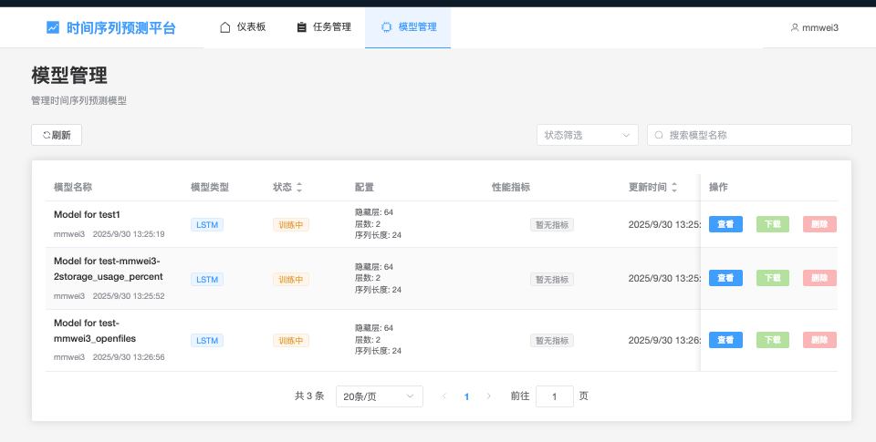Click the 状态 column header label
This screenshot has height=442, width=876.
click(x=282, y=188)
